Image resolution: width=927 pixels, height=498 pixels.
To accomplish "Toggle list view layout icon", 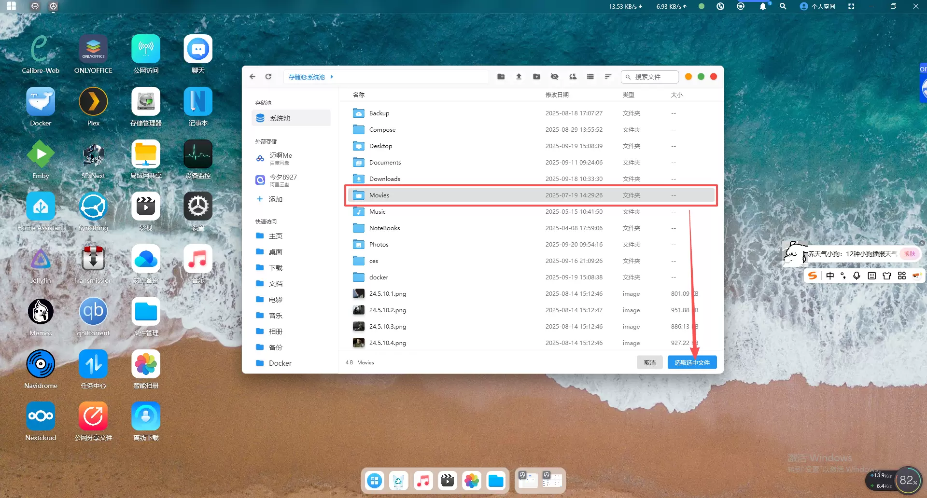I will [590, 77].
